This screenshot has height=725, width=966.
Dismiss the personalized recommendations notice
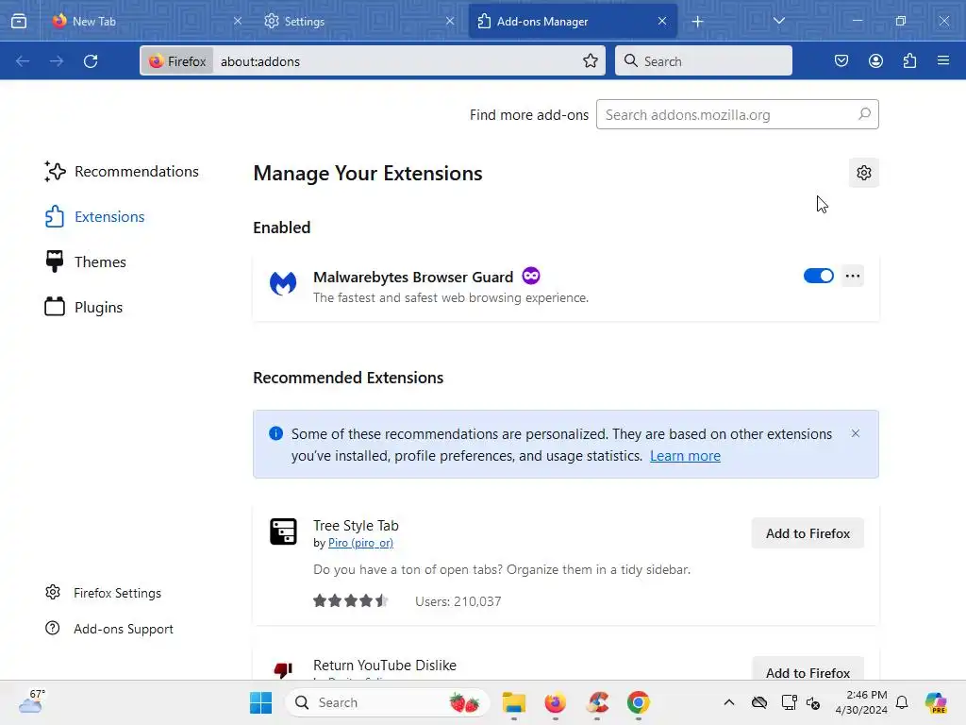point(855,433)
